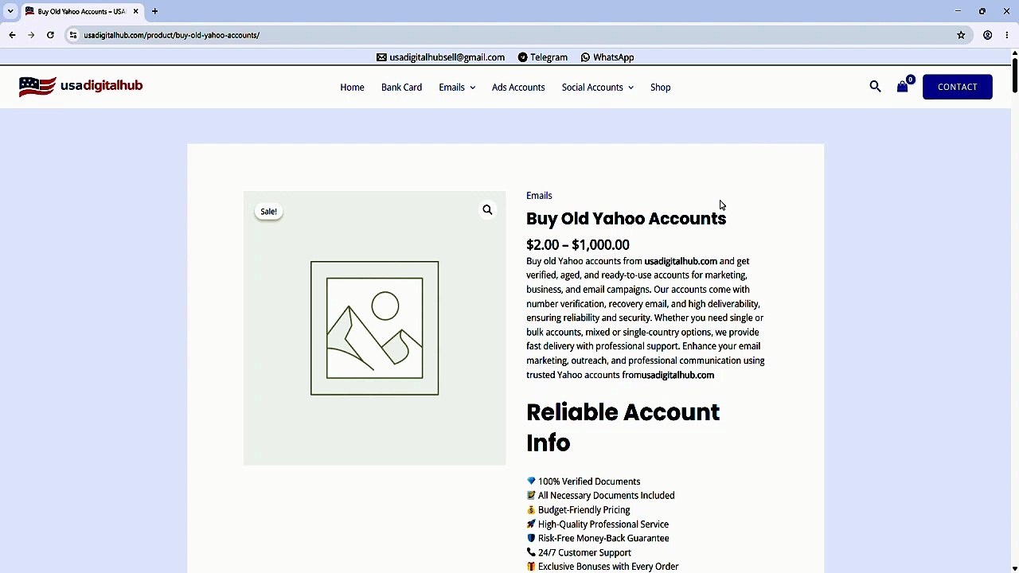Open Chrome's three-dot menu
The width and height of the screenshot is (1019, 573).
click(1007, 35)
